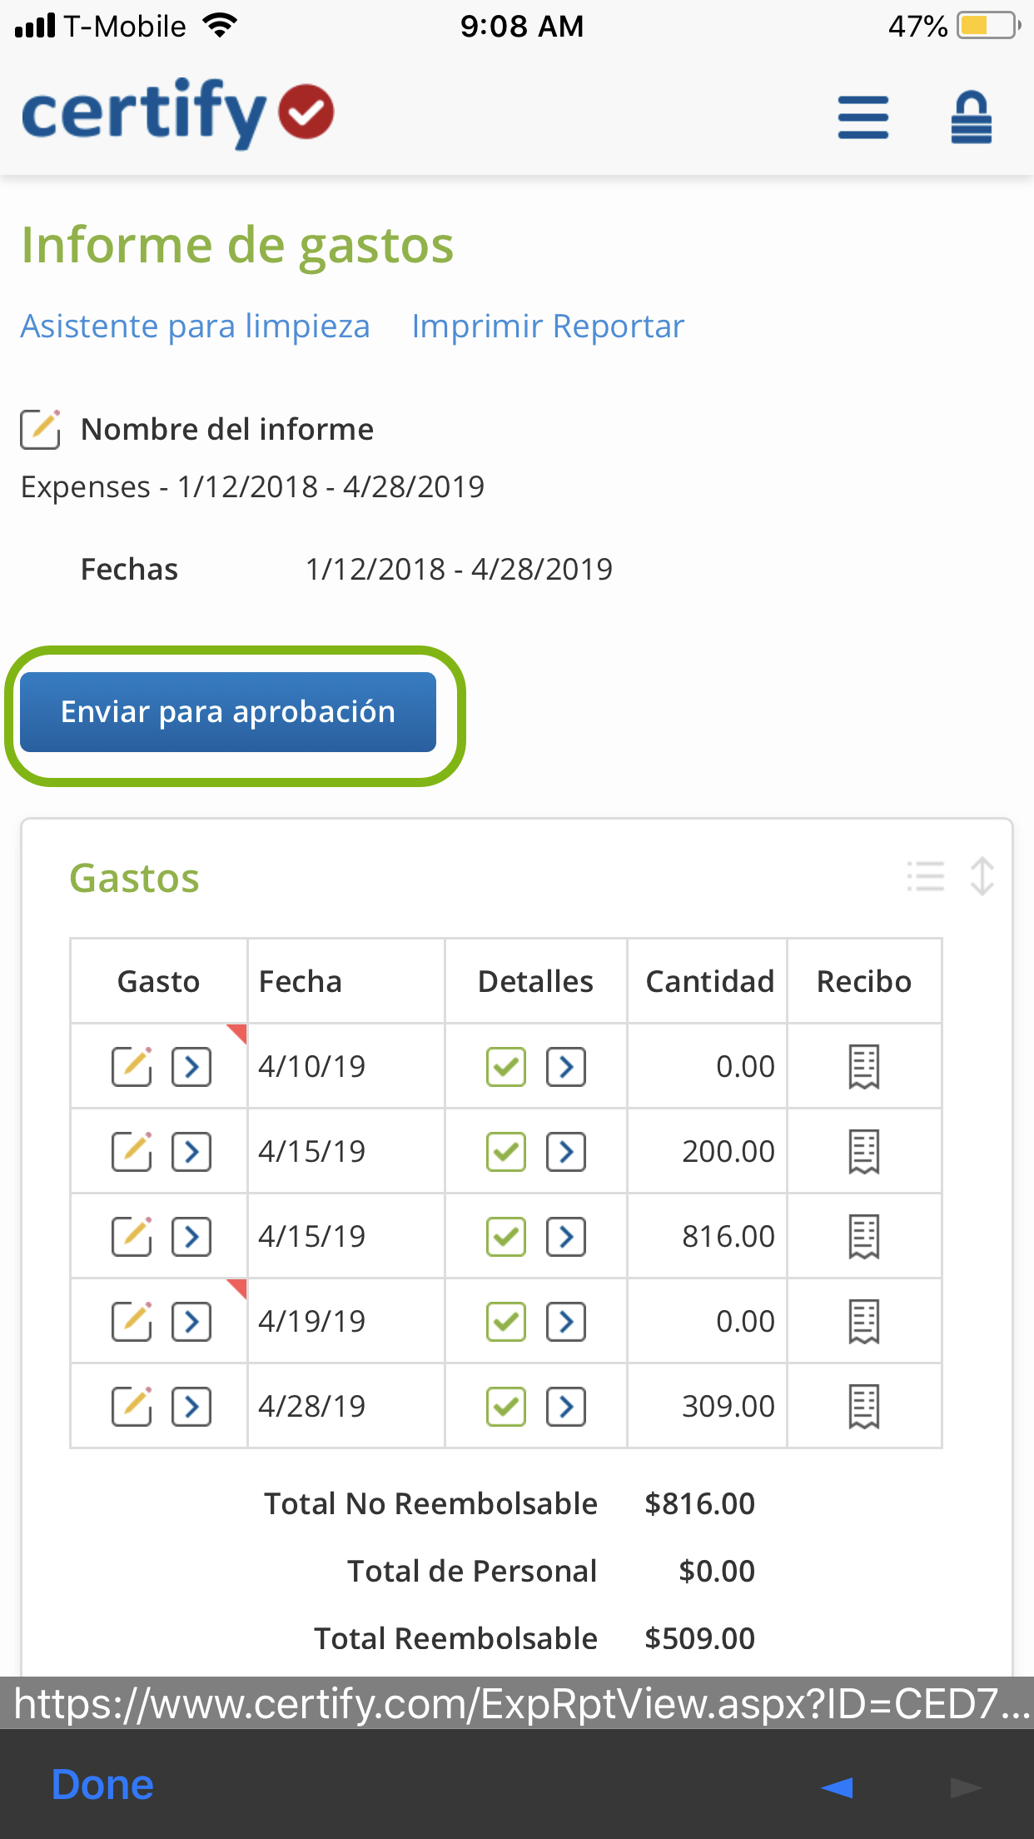Click the Gastos sort arrows icon
Viewport: 1034px width, 1839px height.
click(x=982, y=877)
